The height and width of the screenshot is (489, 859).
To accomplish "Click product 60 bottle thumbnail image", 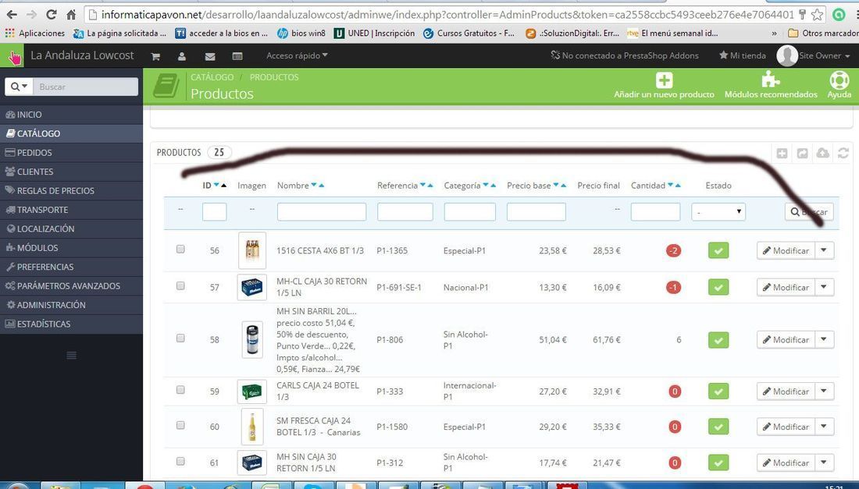I will click(x=252, y=427).
